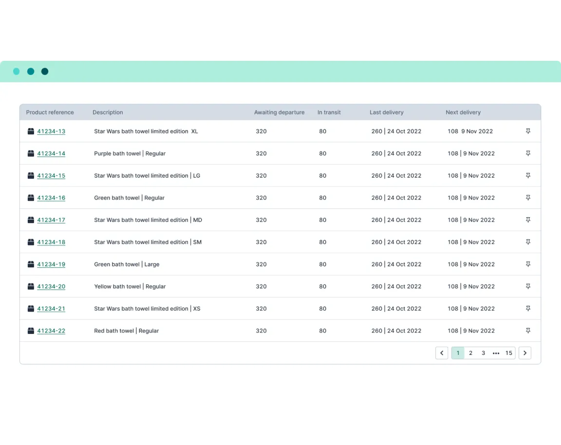Click the light teal window dot

[x=17, y=72]
